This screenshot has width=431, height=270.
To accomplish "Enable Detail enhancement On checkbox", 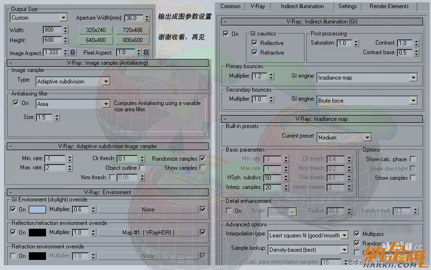I will (229, 211).
